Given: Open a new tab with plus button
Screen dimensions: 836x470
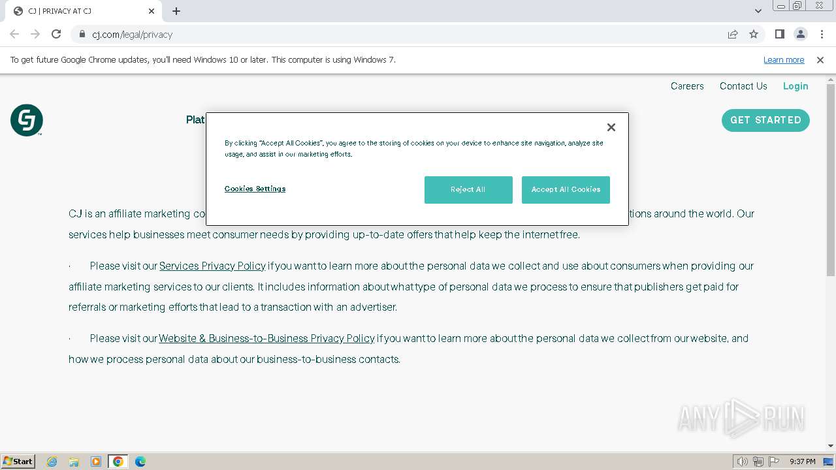Looking at the screenshot, I should (x=176, y=11).
